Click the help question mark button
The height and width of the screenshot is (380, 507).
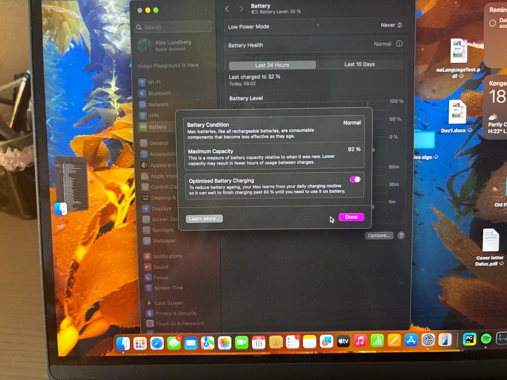pos(401,235)
